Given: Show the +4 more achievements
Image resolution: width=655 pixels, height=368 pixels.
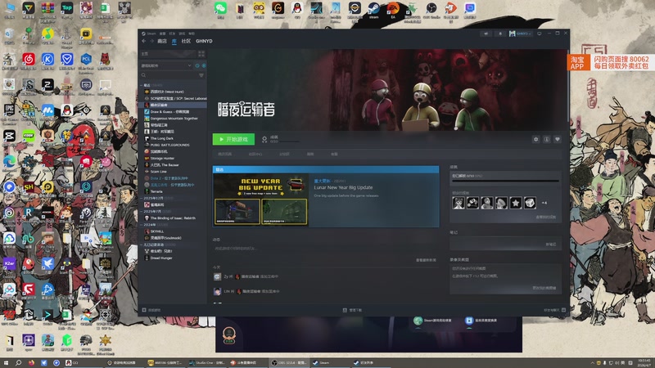Looking at the screenshot, I should point(544,203).
